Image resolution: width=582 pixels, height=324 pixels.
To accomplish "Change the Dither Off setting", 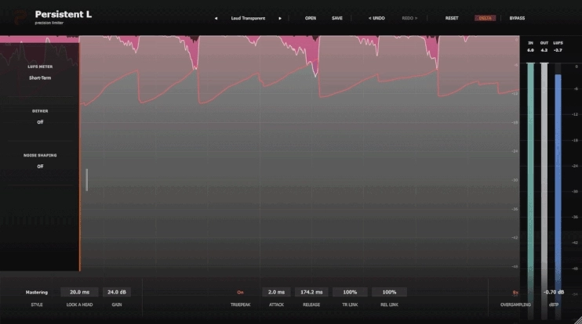I will click(40, 122).
